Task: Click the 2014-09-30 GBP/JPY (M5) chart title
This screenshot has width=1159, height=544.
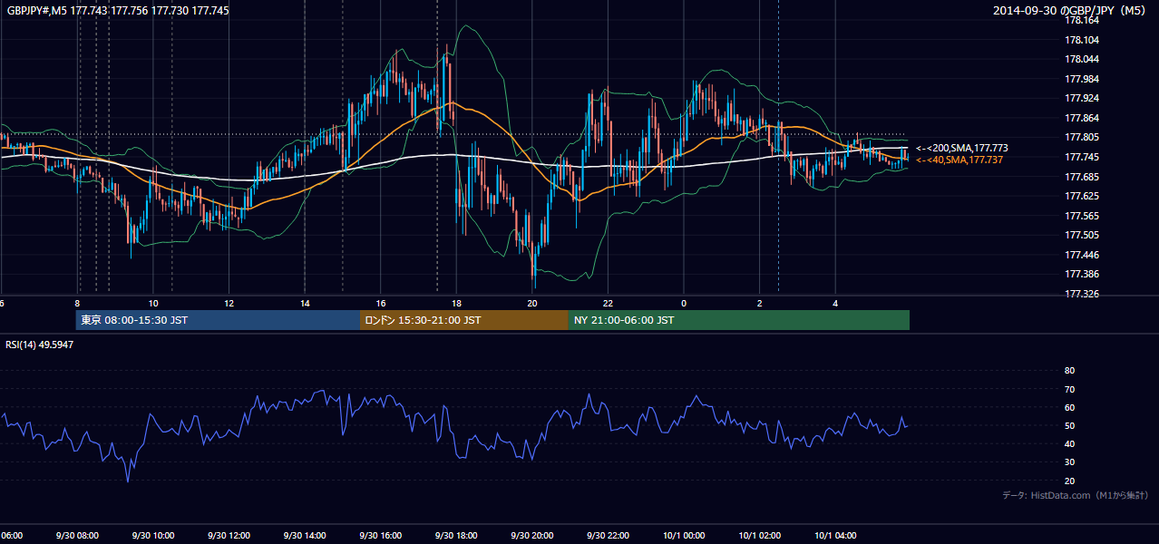Action: [x=1070, y=10]
